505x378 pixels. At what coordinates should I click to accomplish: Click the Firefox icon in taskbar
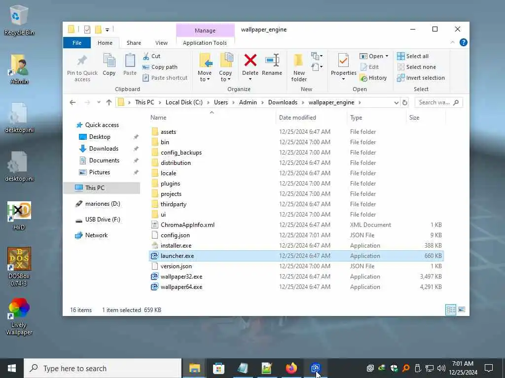pos(291,368)
